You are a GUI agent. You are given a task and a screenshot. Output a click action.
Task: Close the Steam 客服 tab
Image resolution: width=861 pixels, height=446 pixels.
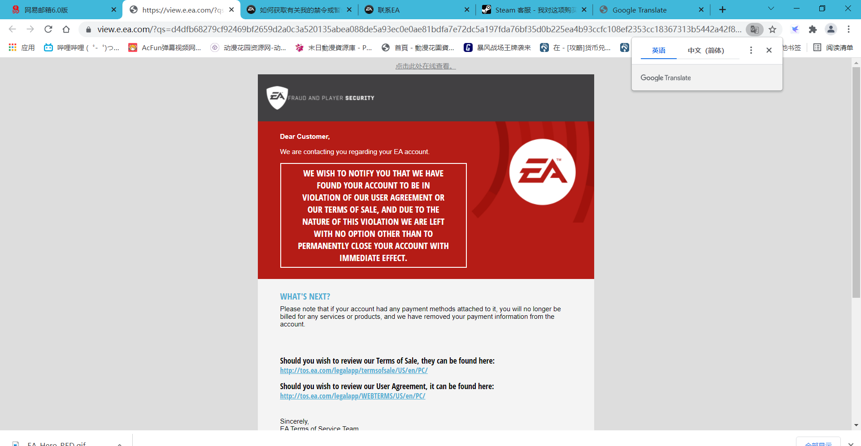[x=584, y=10]
